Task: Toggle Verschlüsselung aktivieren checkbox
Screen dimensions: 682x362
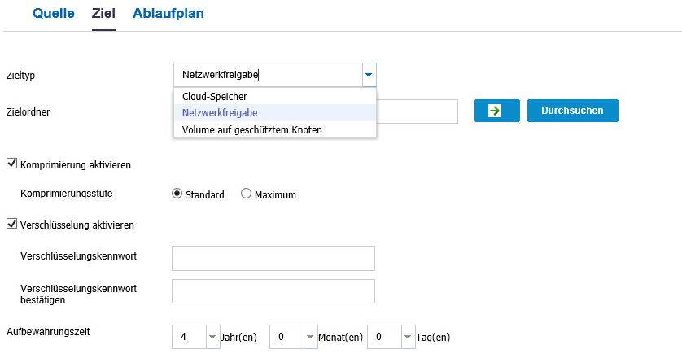Action: 11,224
